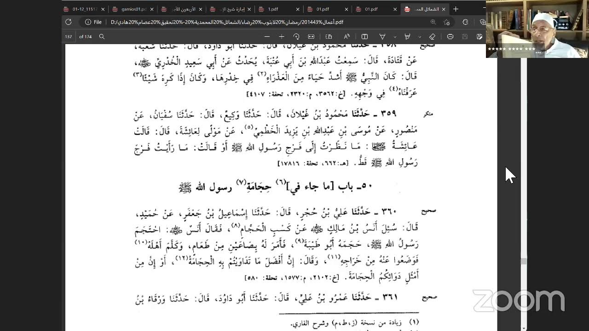Switch to the إجازة شيخ tab
Viewport: 589px width, 331px height.
tap(231, 9)
